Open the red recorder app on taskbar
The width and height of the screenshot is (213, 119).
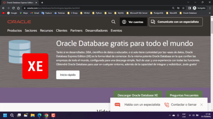tap(53, 115)
